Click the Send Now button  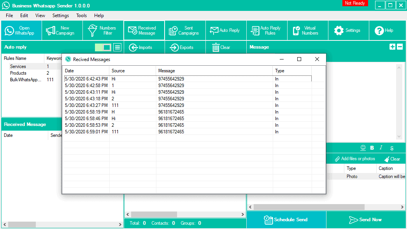point(366,220)
